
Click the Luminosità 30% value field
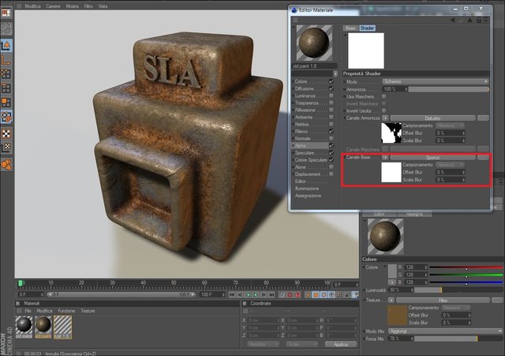pyautogui.click(x=401, y=290)
